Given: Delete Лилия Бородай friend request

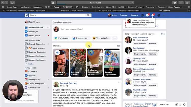Looking at the screenshot, I should click(152, 96).
